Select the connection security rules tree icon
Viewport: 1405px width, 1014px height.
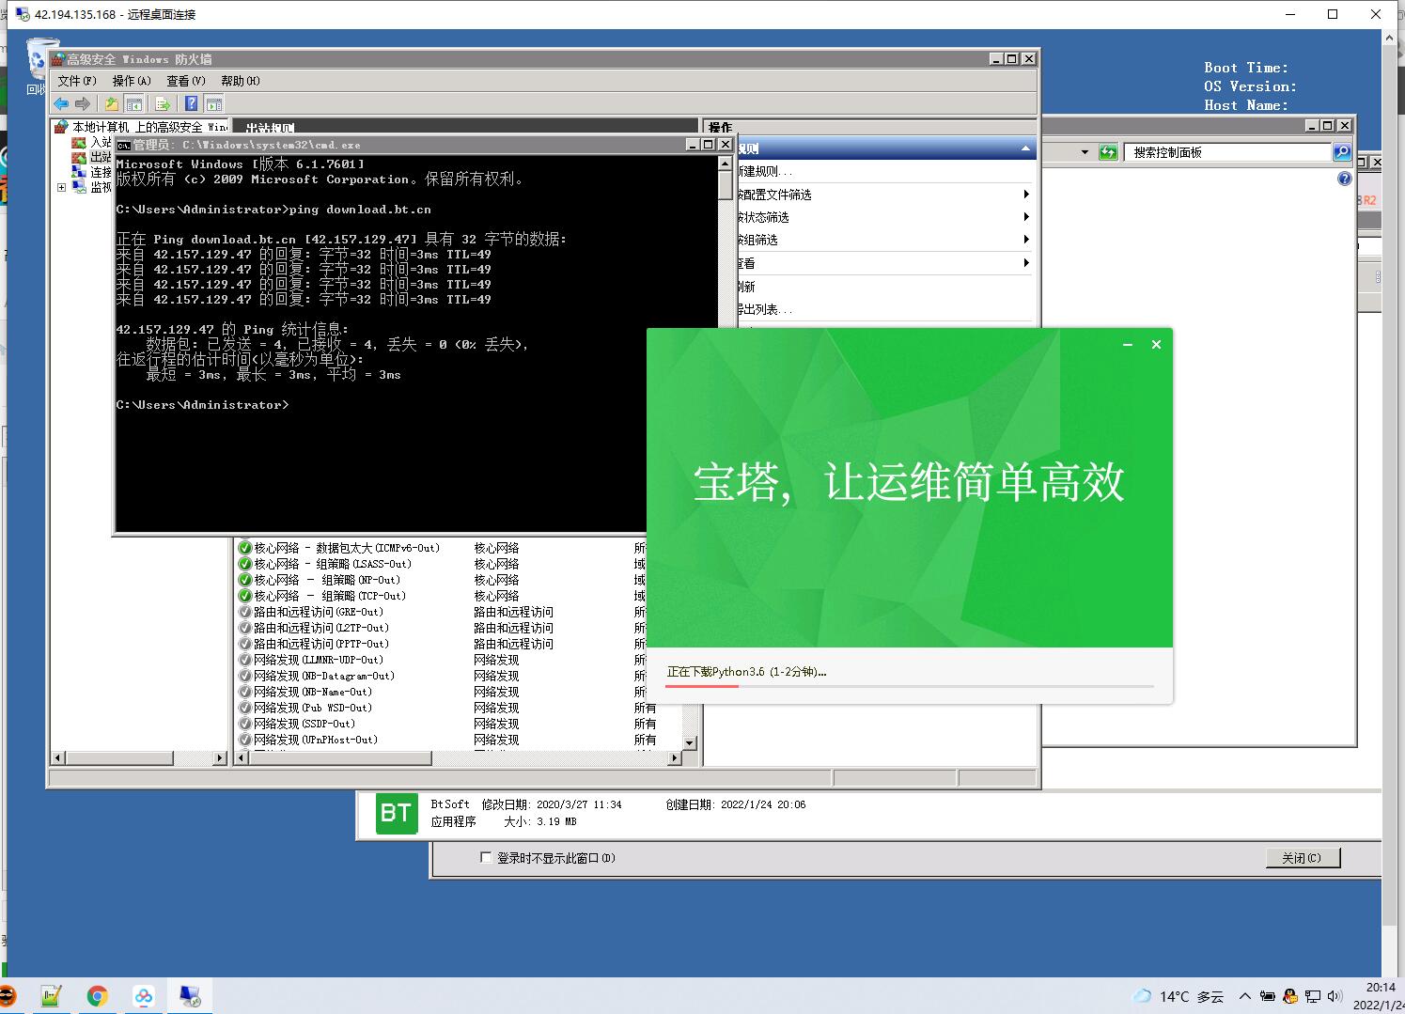[x=79, y=172]
